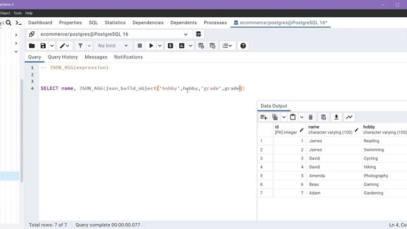Open the macros list icon
This screenshot has width=407, height=229.
click(x=228, y=46)
